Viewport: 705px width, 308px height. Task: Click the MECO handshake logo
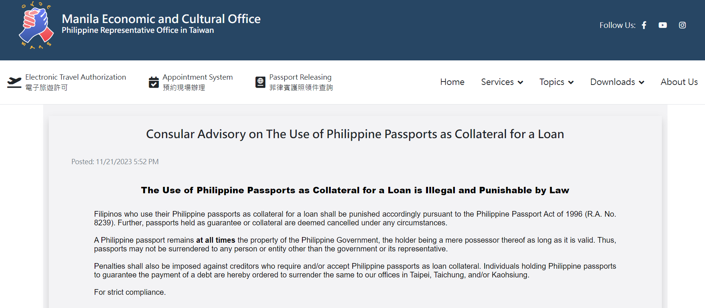coord(36,26)
